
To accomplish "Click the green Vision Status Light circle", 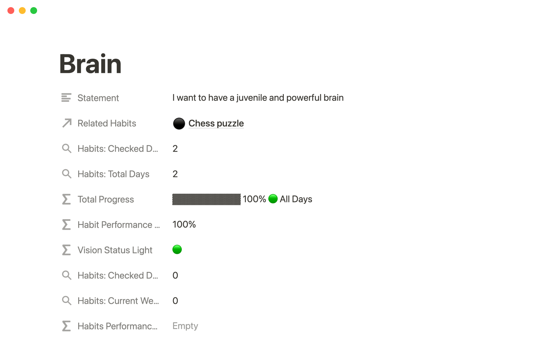I will [177, 250].
